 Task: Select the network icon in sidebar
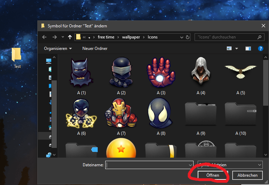(49, 155)
